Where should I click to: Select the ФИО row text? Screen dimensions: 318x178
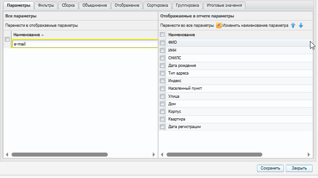tap(172, 42)
